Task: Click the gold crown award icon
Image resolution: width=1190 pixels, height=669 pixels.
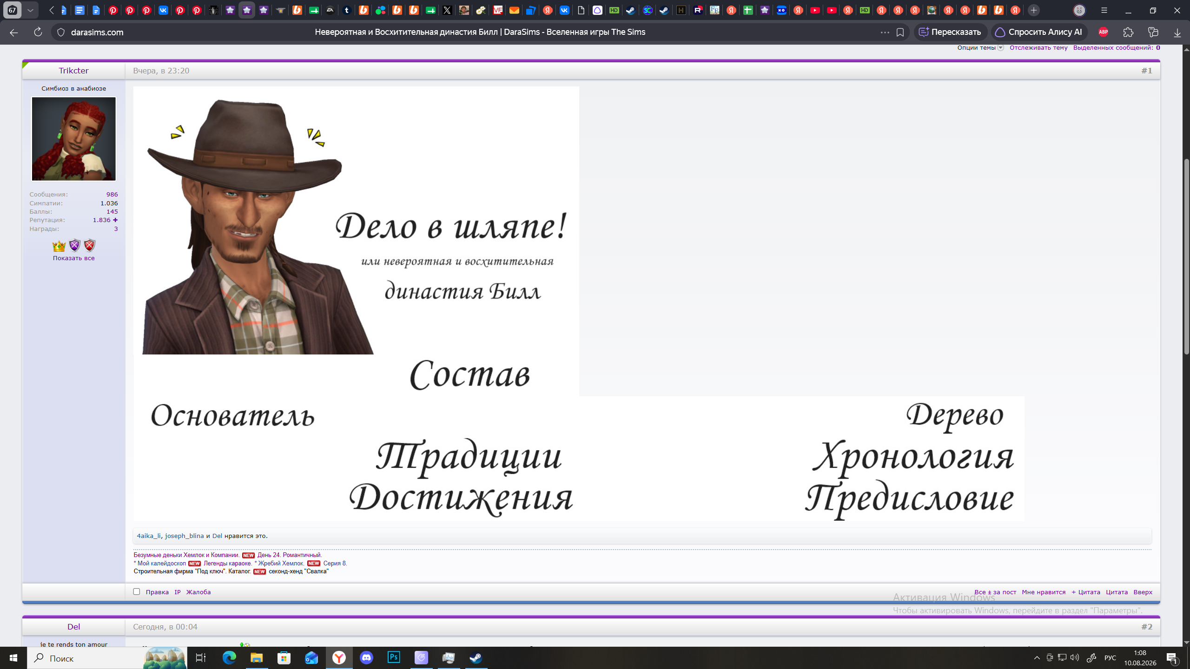Action: click(x=59, y=245)
